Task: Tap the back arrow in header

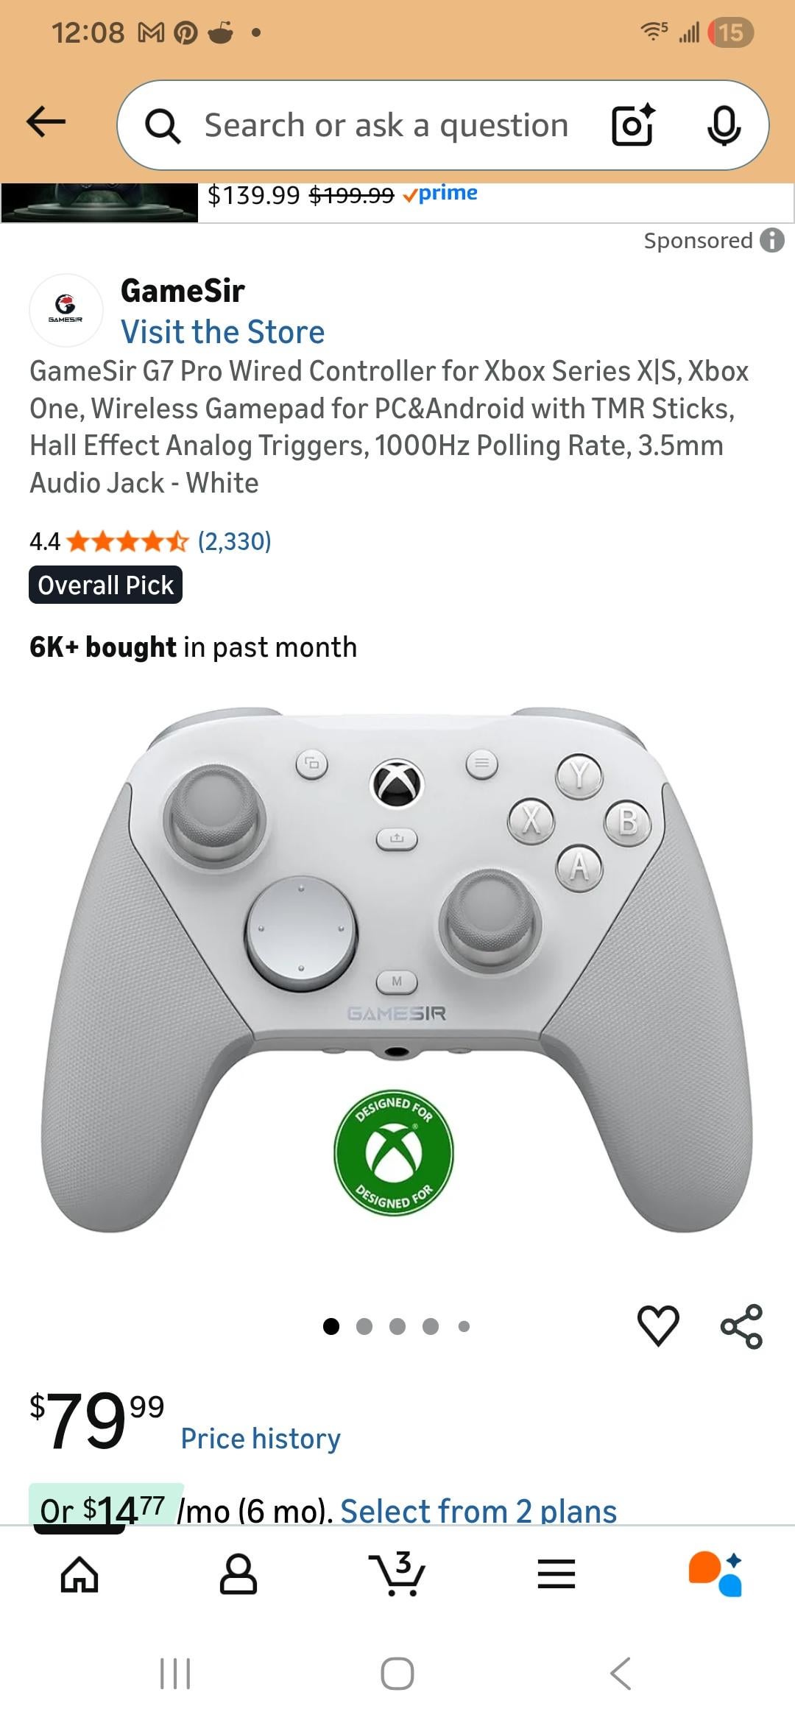Action: pyautogui.click(x=46, y=121)
